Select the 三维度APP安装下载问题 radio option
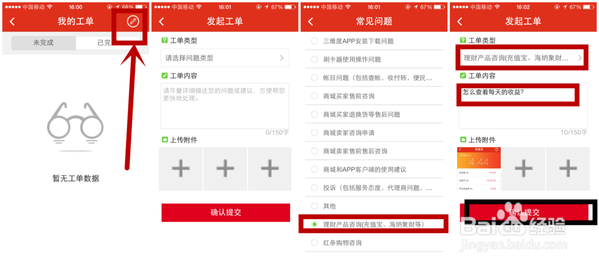The image size is (599, 265). pyautogui.click(x=314, y=41)
